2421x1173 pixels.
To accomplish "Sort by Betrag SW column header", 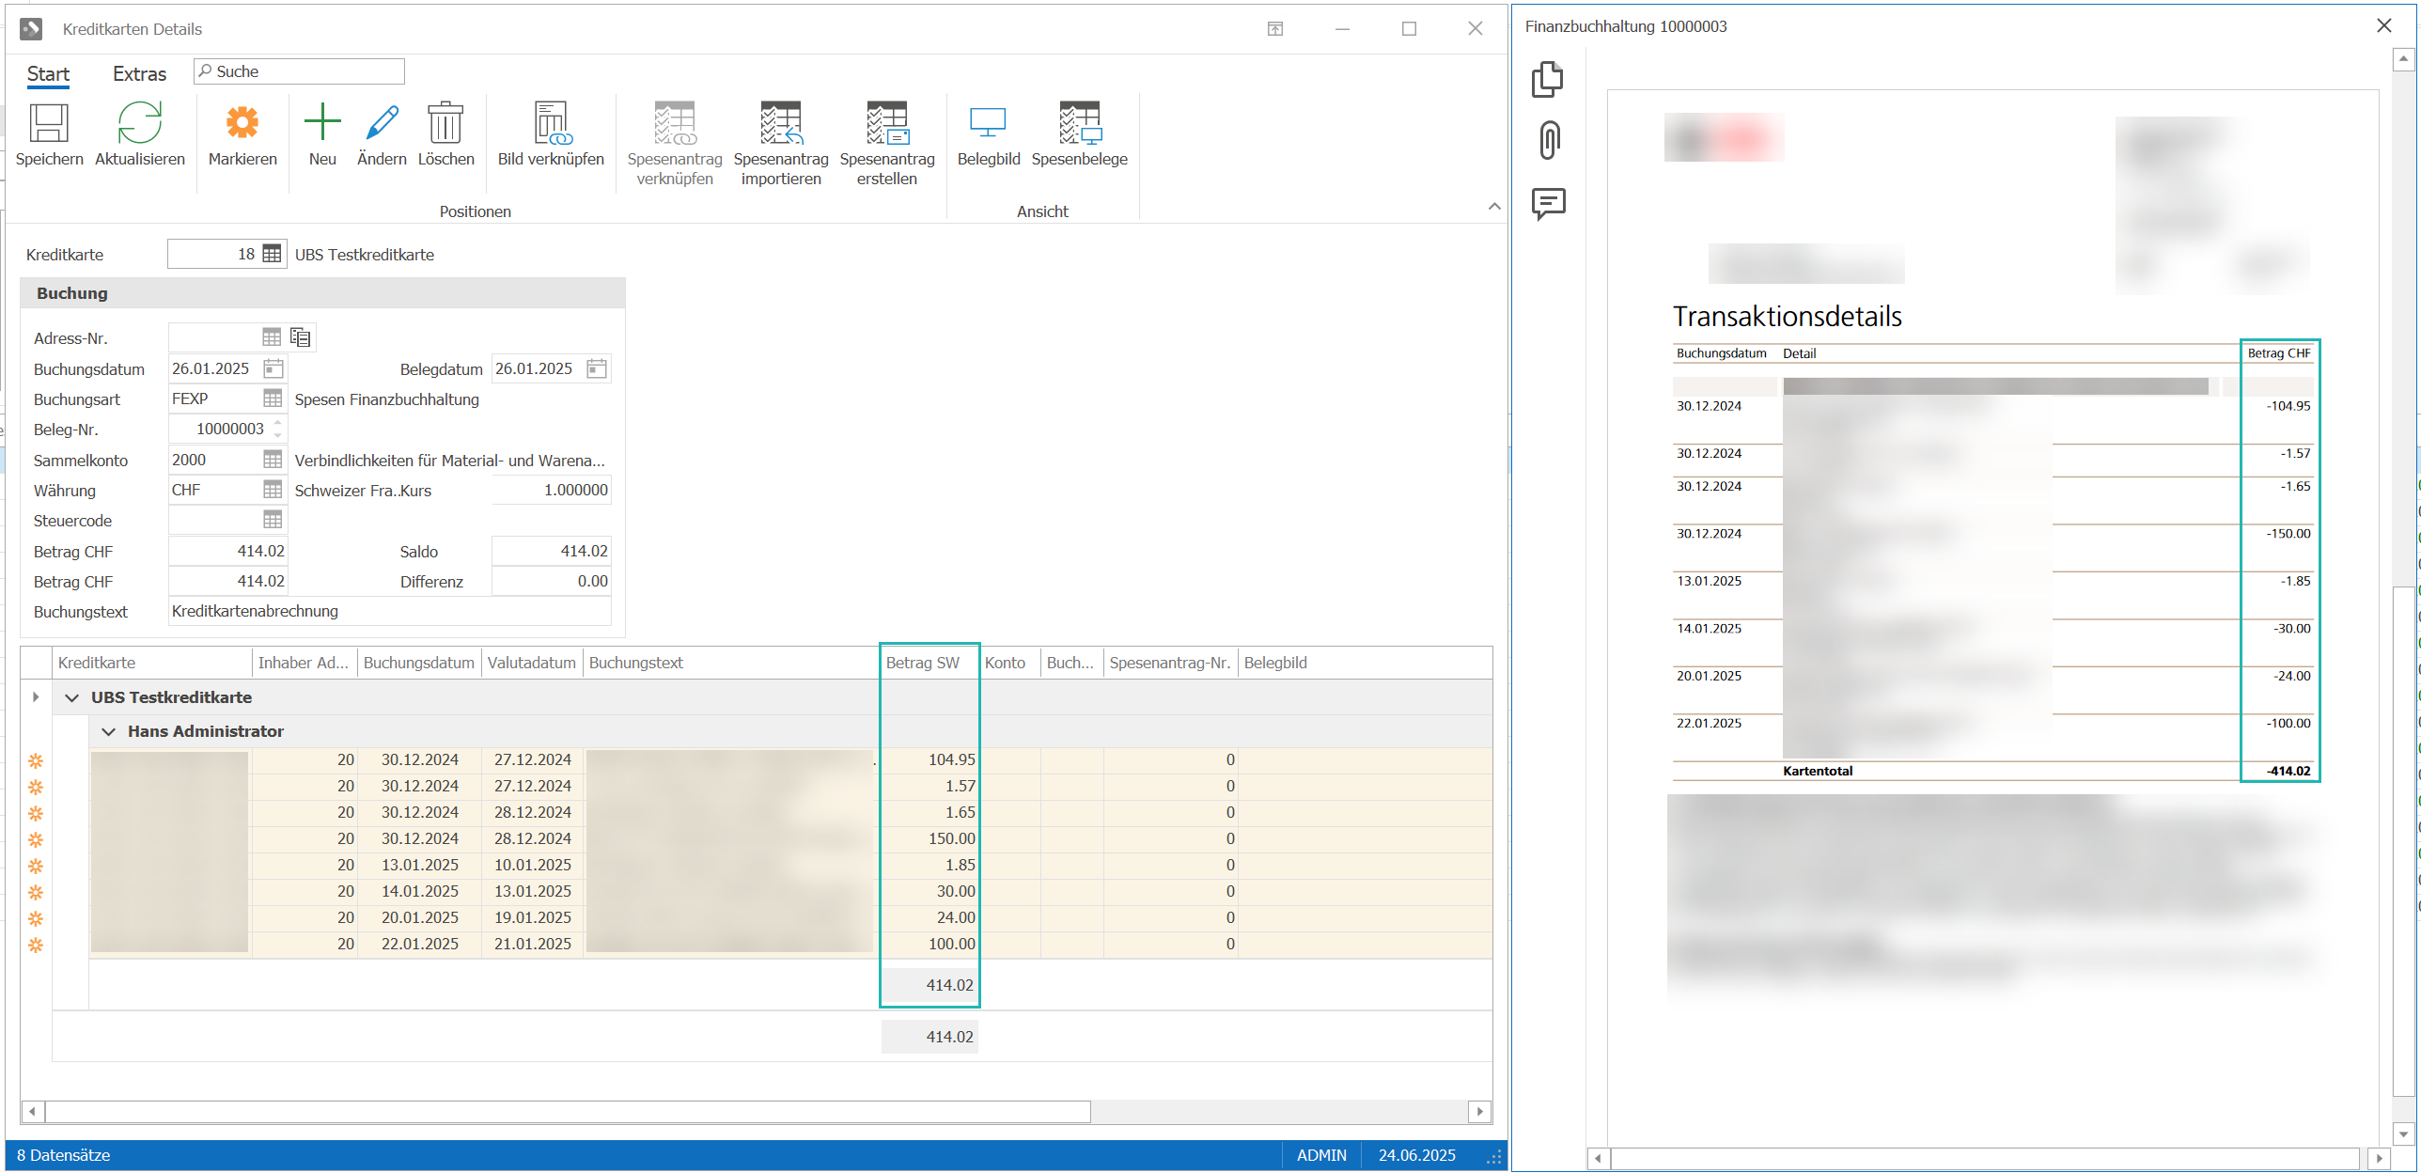I will click(x=929, y=663).
